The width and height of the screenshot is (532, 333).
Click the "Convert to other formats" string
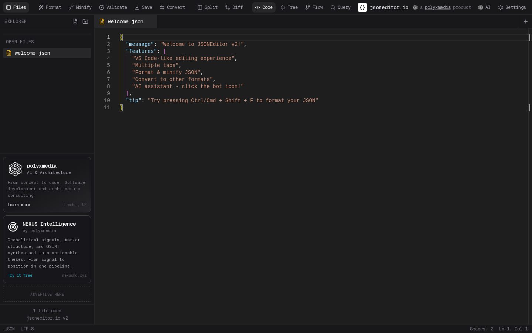172,80
